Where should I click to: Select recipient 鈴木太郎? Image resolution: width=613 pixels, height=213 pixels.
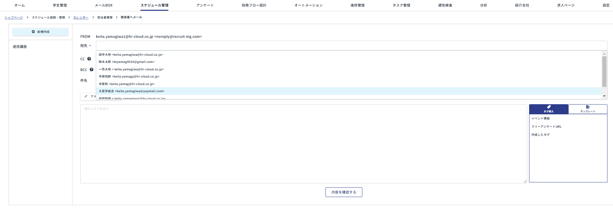coord(349,62)
